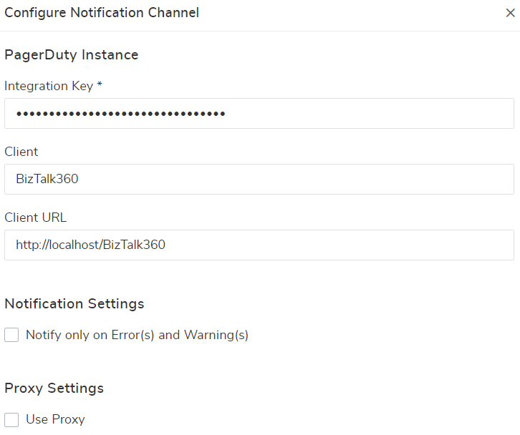Click the Configure Notification Channel title
The width and height of the screenshot is (520, 435).
point(102,13)
